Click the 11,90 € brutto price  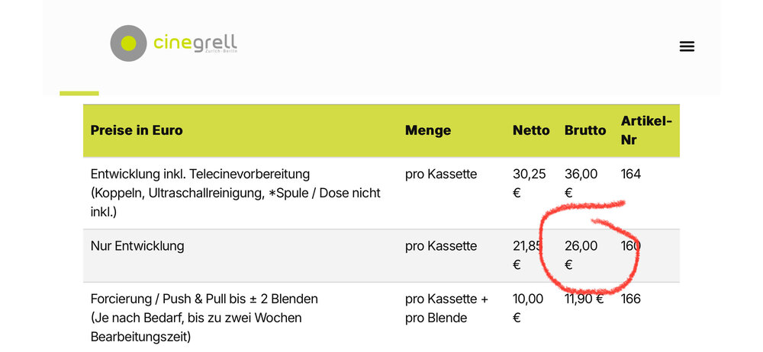[x=584, y=299]
